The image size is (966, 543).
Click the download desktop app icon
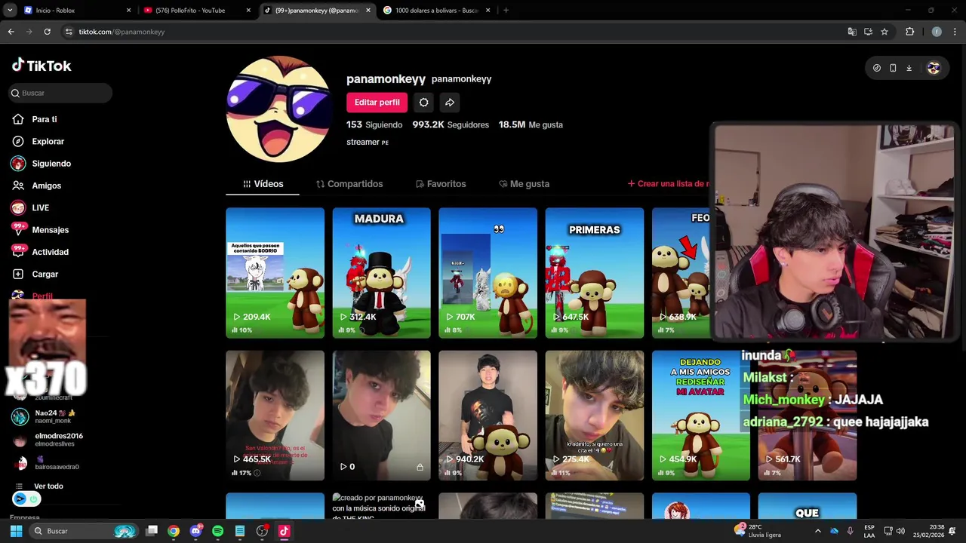point(909,68)
